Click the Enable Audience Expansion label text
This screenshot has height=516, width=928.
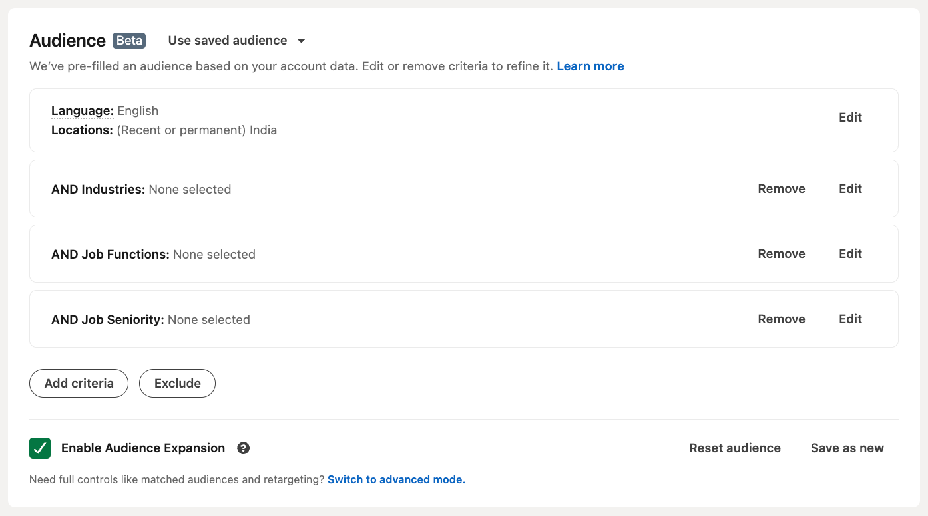click(x=143, y=448)
